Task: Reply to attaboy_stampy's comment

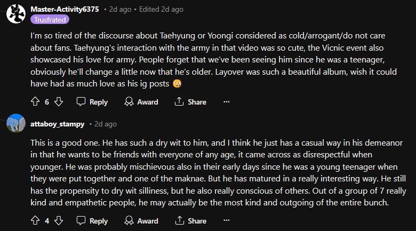Action: (x=92, y=220)
